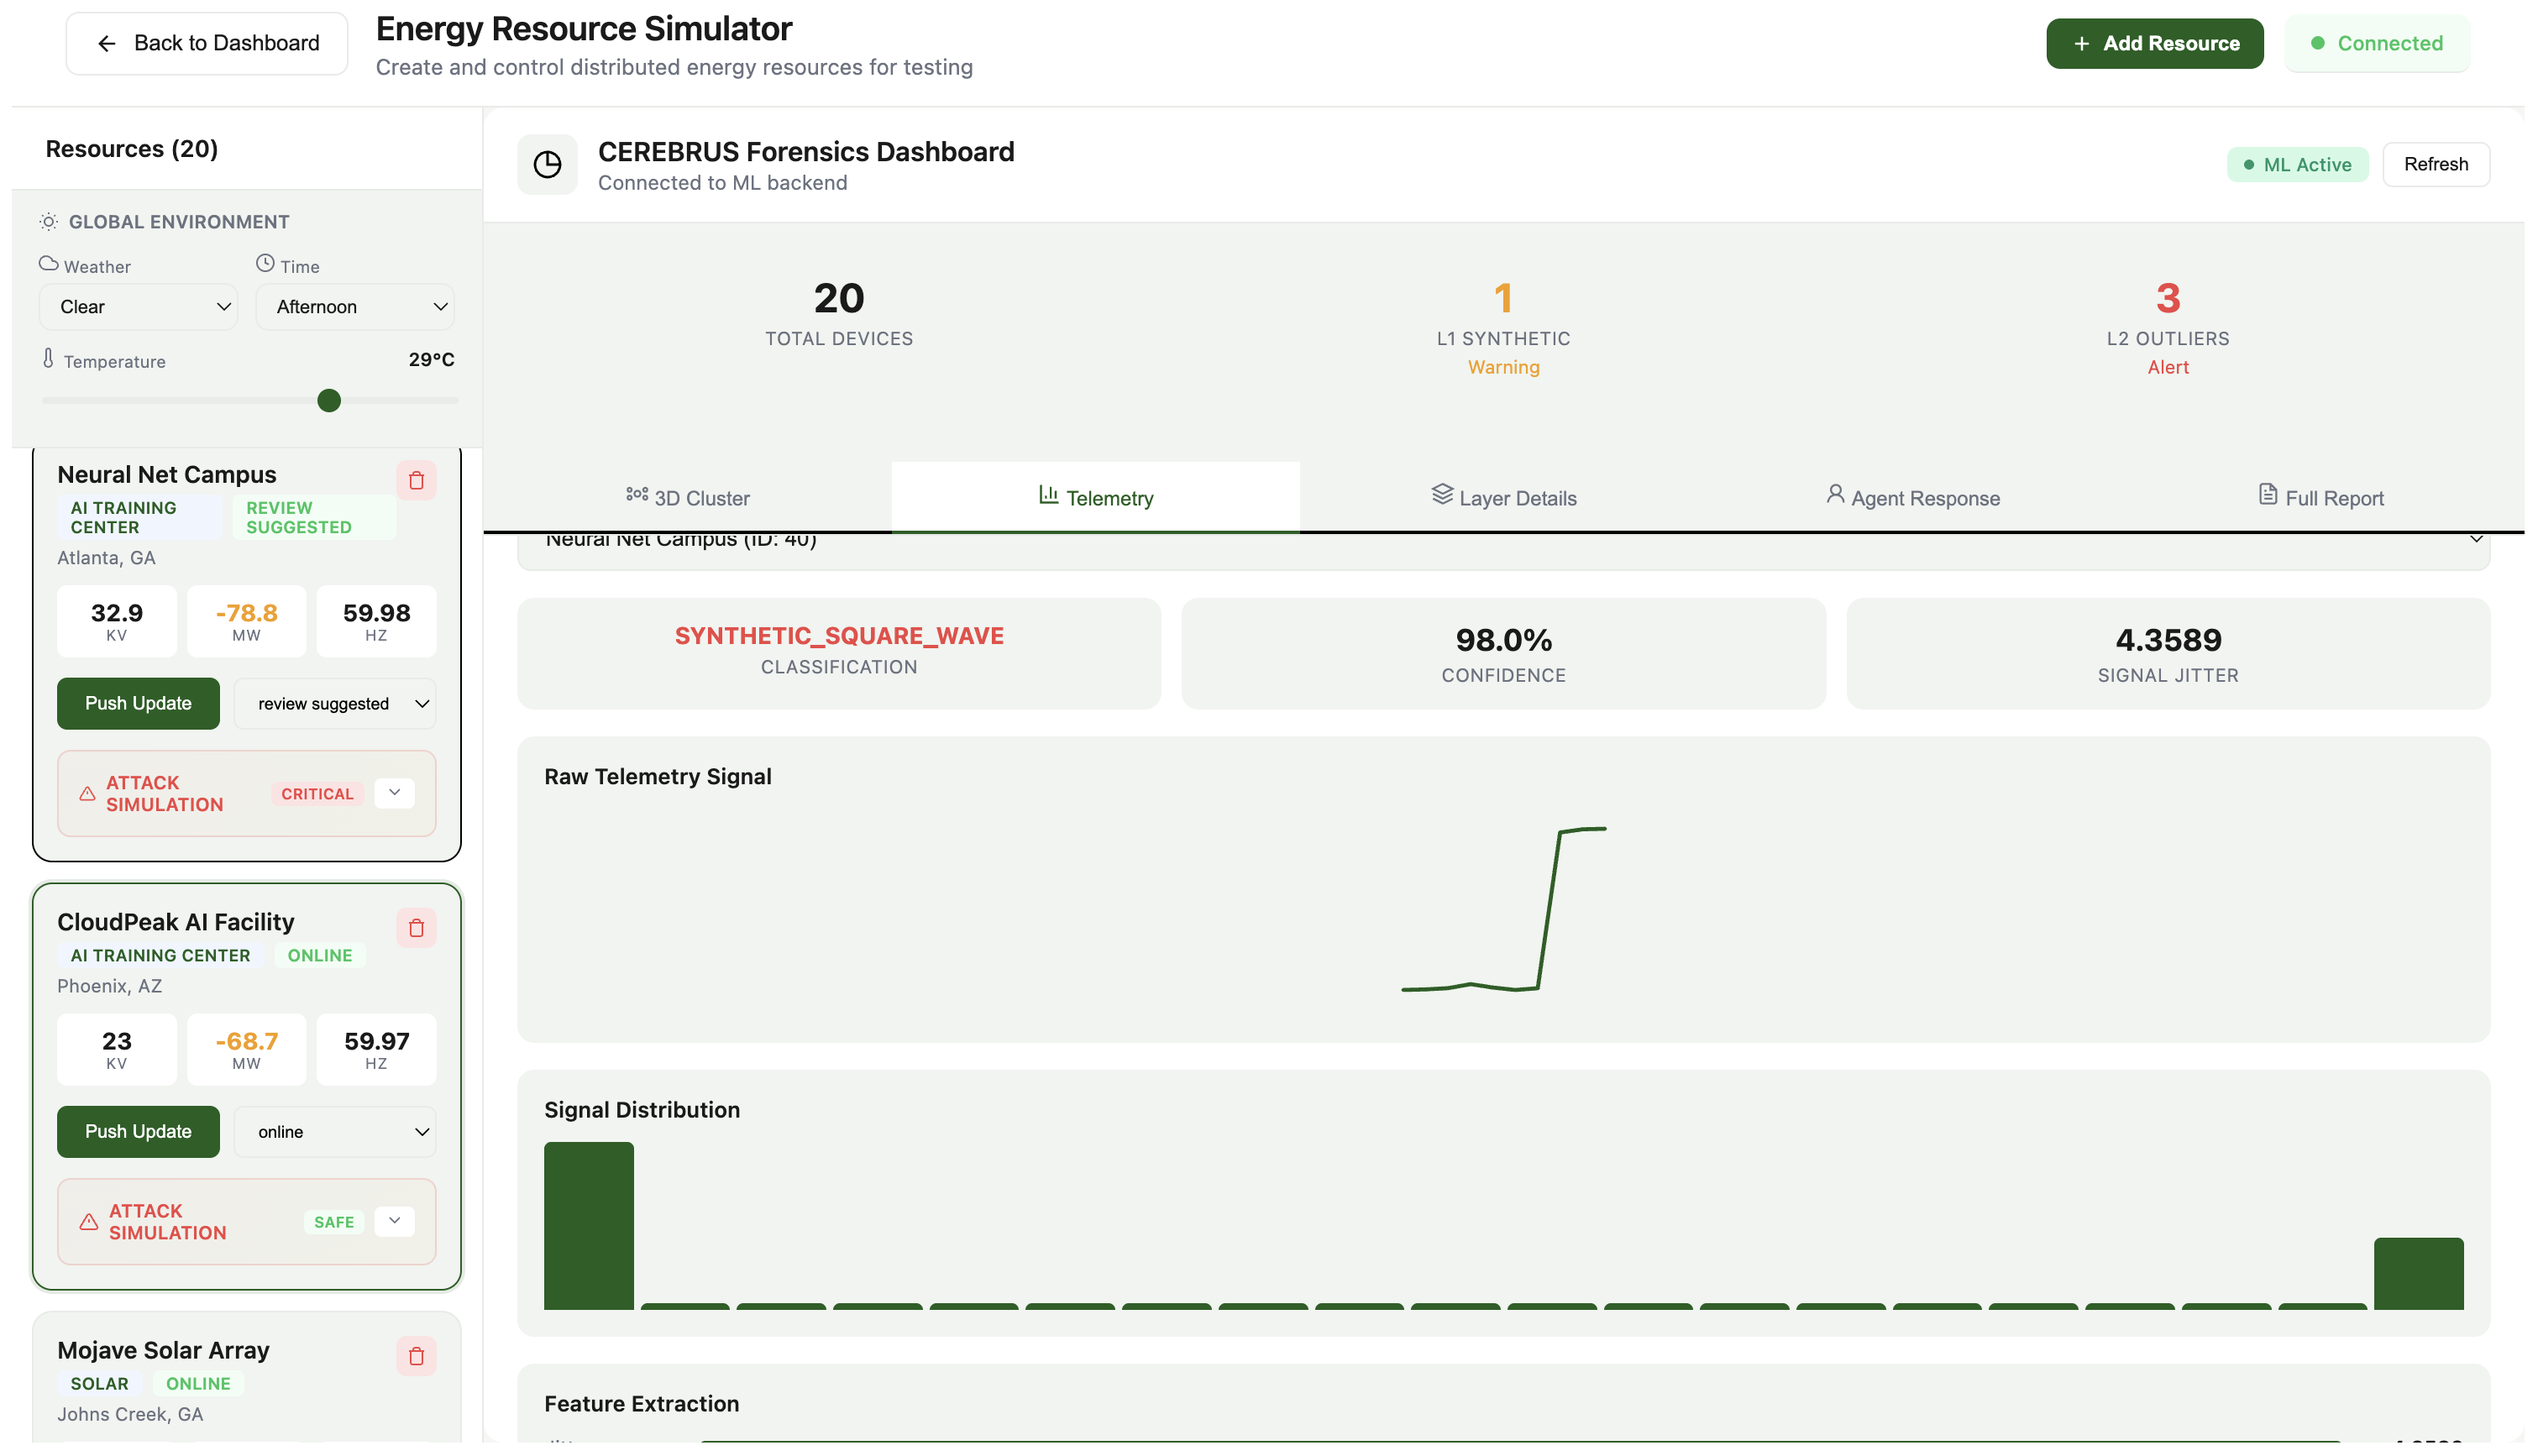Expand Neural Net Campus attack simulation
This screenshot has height=1456, width=2538.
click(394, 793)
